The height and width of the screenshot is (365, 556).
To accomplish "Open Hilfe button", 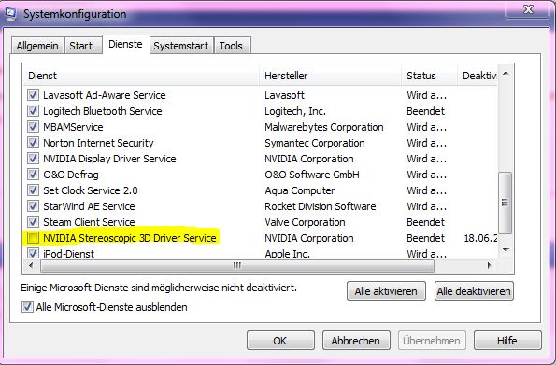I will [507, 341].
